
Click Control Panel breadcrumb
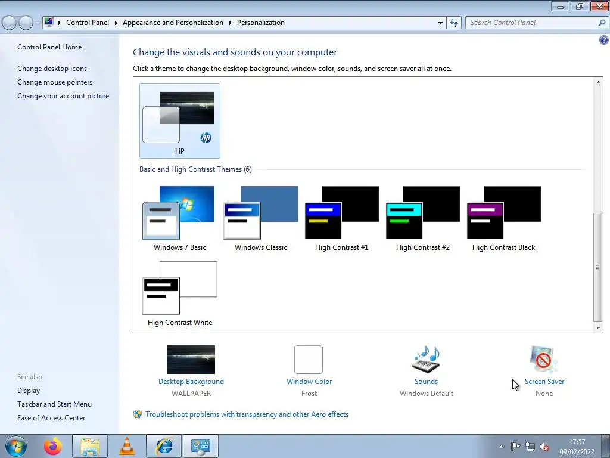tap(88, 23)
